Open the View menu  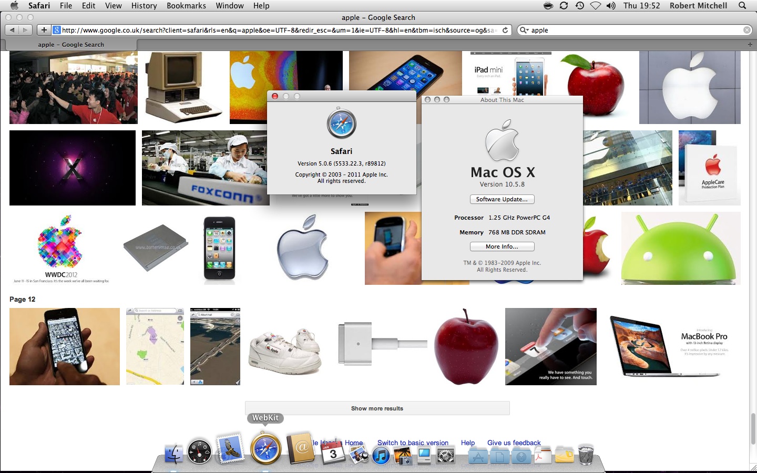point(114,5)
